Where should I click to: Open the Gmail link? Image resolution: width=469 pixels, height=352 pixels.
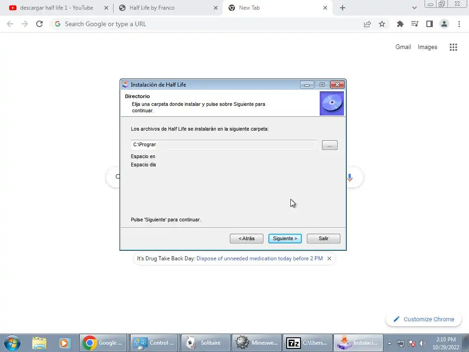[x=403, y=47]
